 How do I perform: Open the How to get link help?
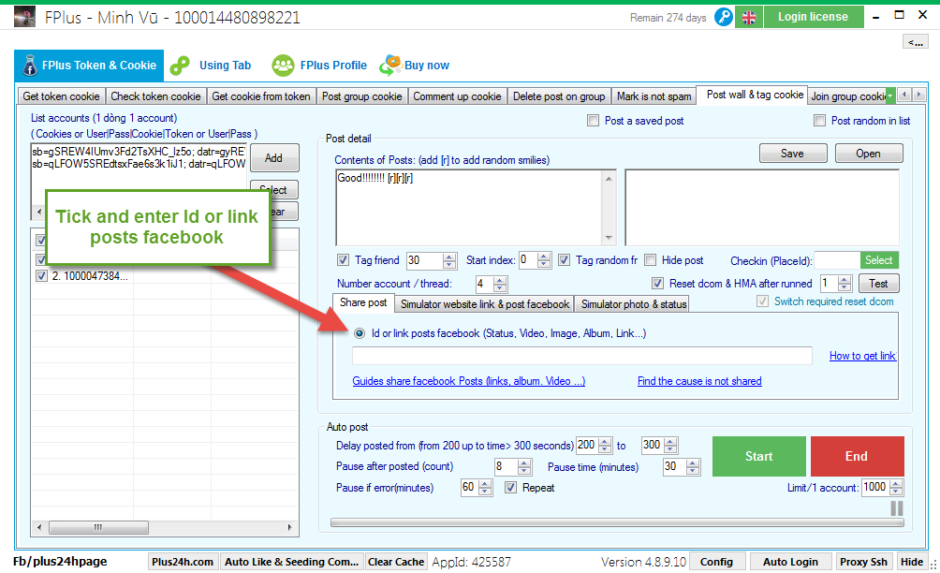pos(862,356)
